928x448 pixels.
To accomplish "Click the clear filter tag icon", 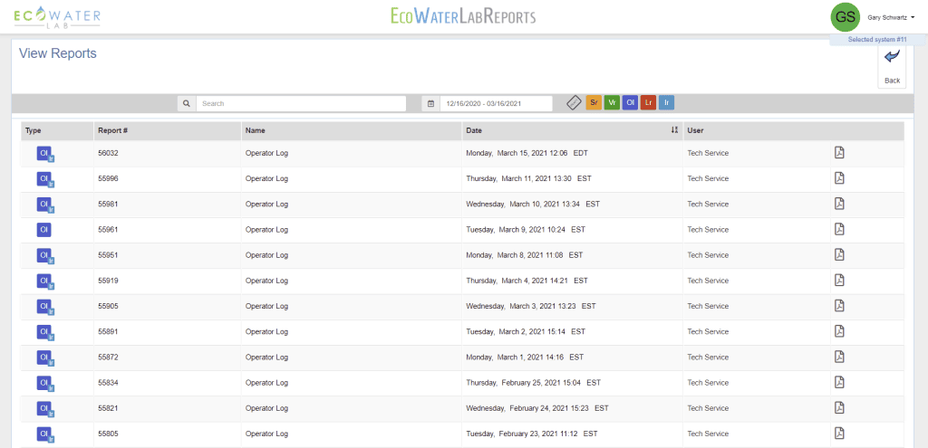I will click(x=574, y=103).
